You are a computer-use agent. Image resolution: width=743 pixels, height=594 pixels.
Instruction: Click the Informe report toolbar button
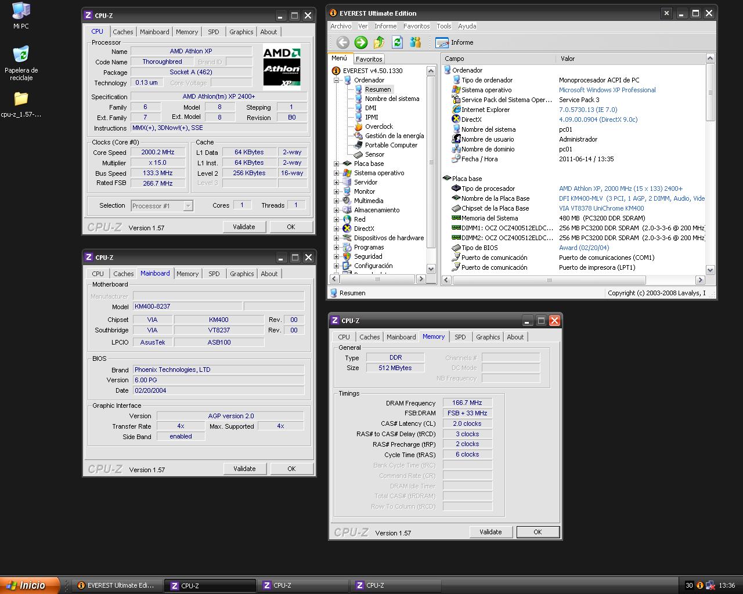tap(455, 42)
